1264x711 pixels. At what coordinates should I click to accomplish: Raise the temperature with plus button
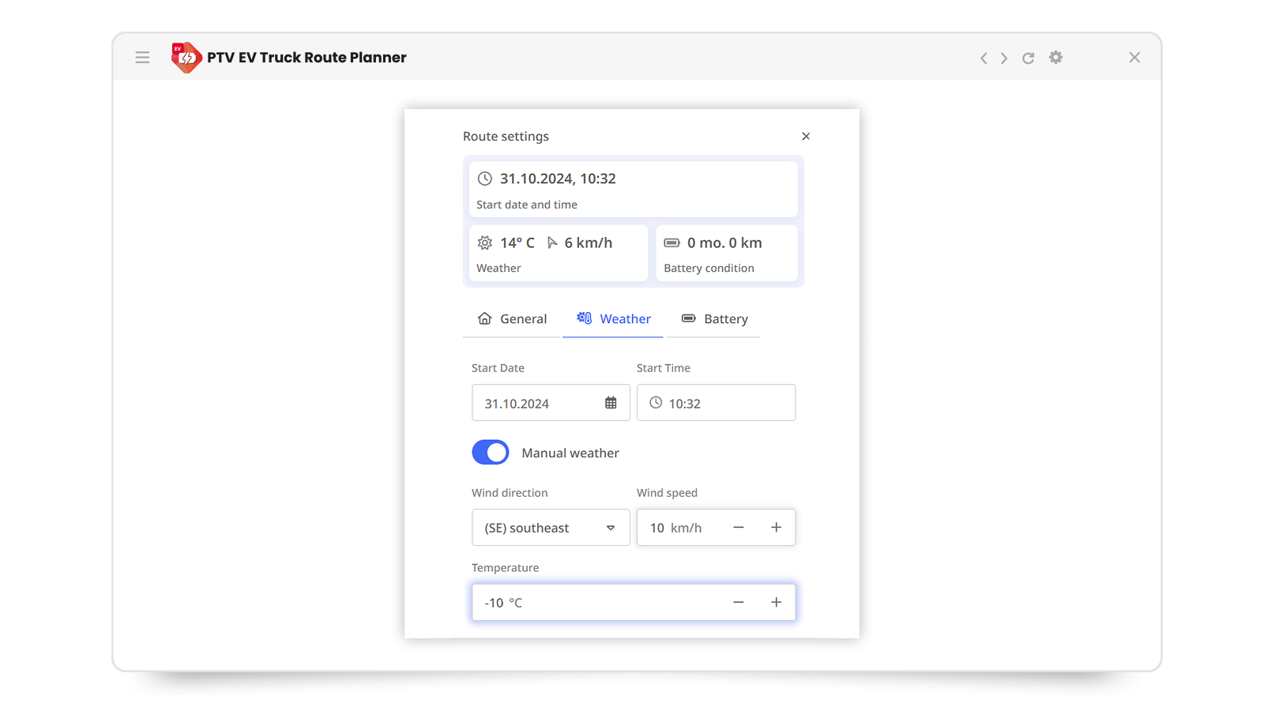tap(776, 603)
